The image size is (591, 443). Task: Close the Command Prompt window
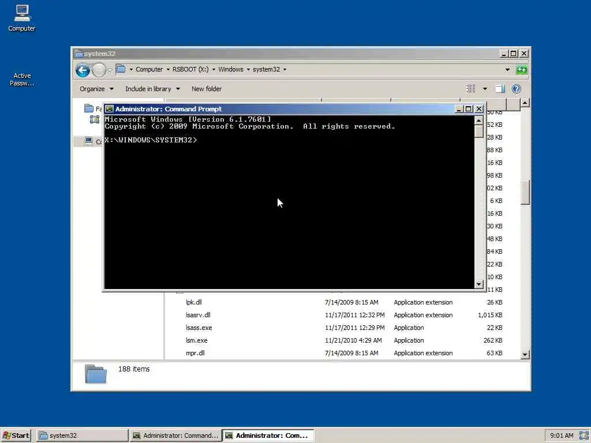click(x=478, y=109)
